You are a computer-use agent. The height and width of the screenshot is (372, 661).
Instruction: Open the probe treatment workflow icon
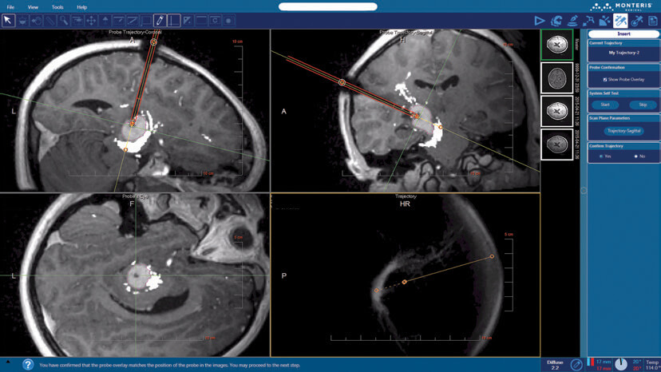point(637,21)
